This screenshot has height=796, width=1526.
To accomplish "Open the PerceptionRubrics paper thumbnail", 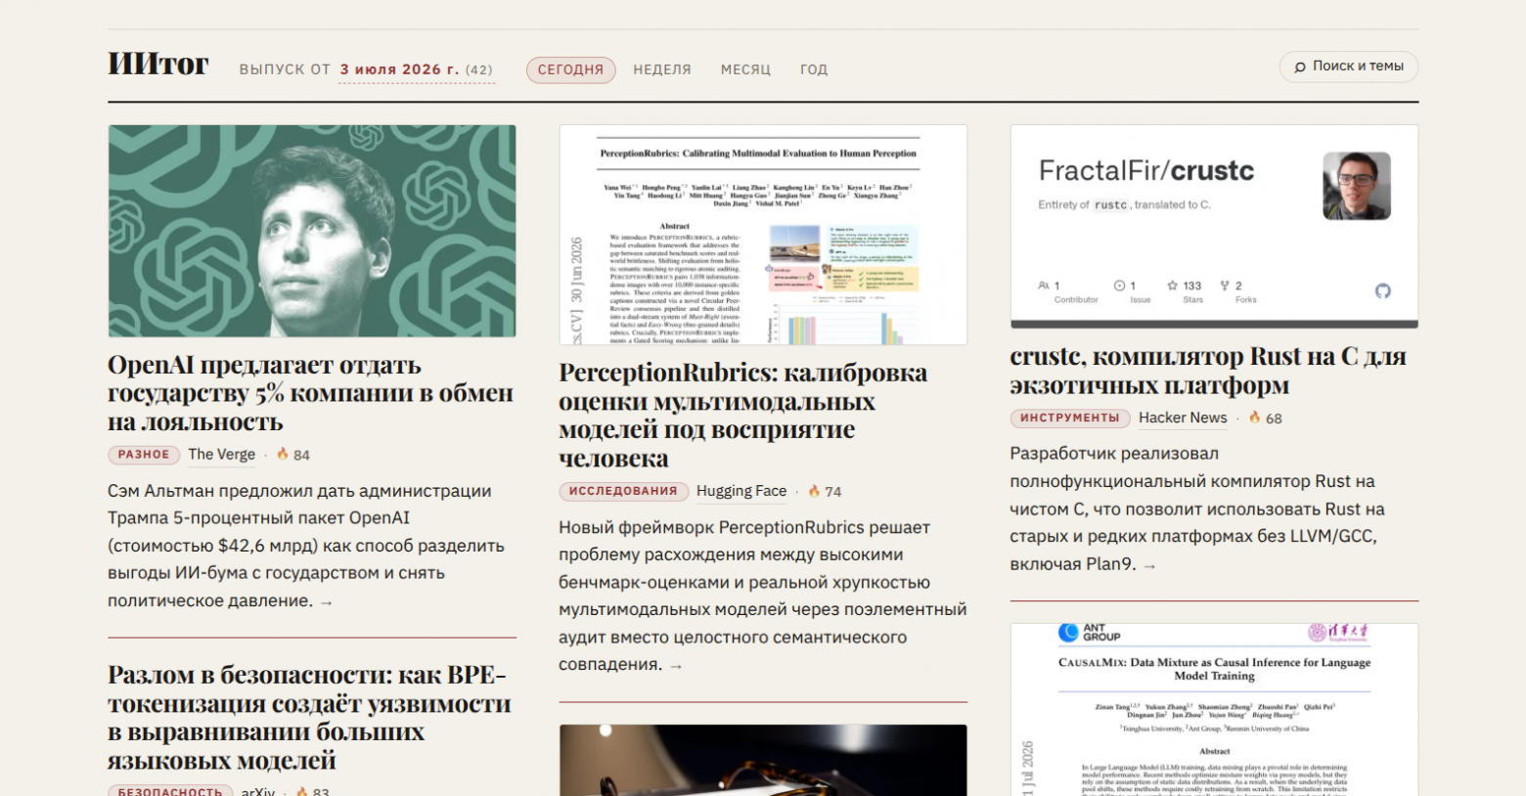I will tap(763, 235).
